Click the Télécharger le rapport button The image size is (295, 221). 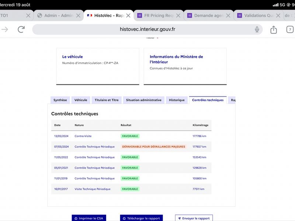(141, 218)
